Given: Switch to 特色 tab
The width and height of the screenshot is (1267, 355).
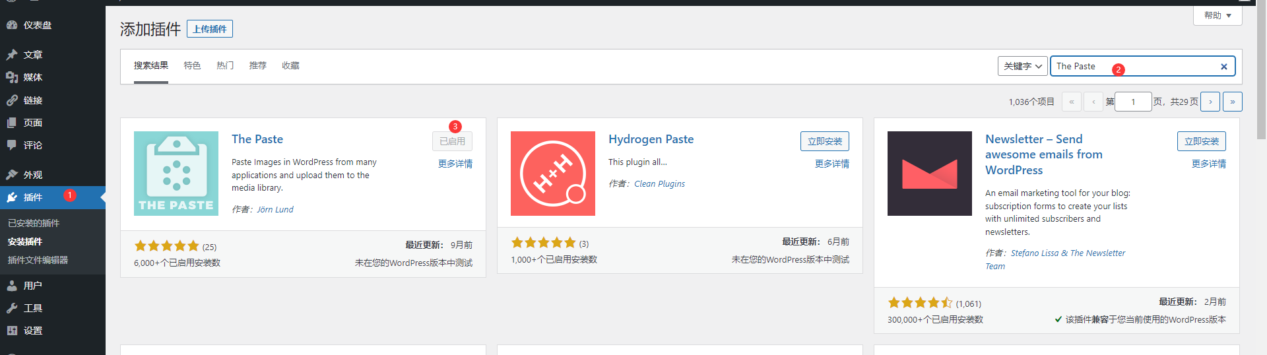Looking at the screenshot, I should [192, 65].
